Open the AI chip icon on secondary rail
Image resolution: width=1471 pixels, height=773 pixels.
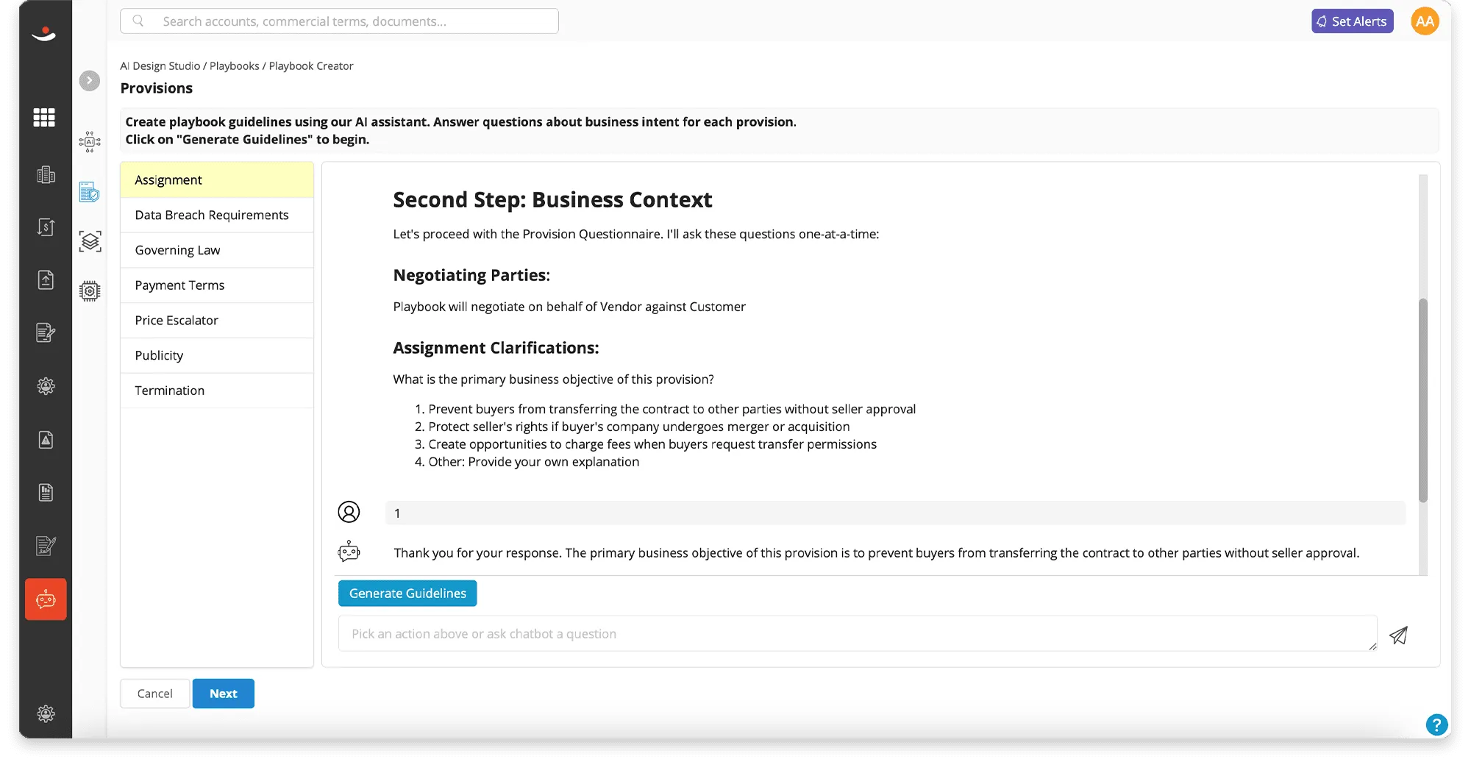click(89, 143)
